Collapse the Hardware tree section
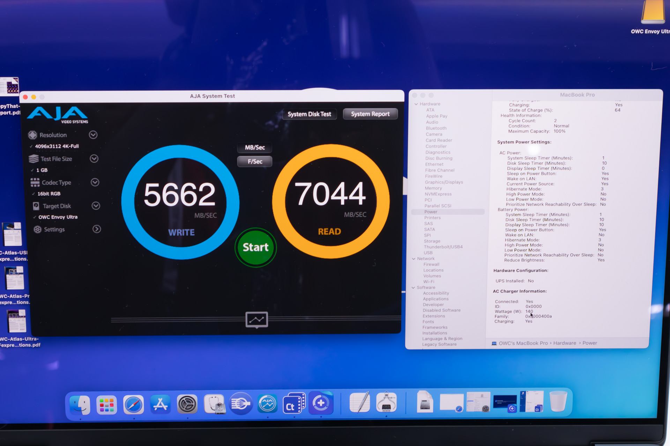 click(416, 104)
